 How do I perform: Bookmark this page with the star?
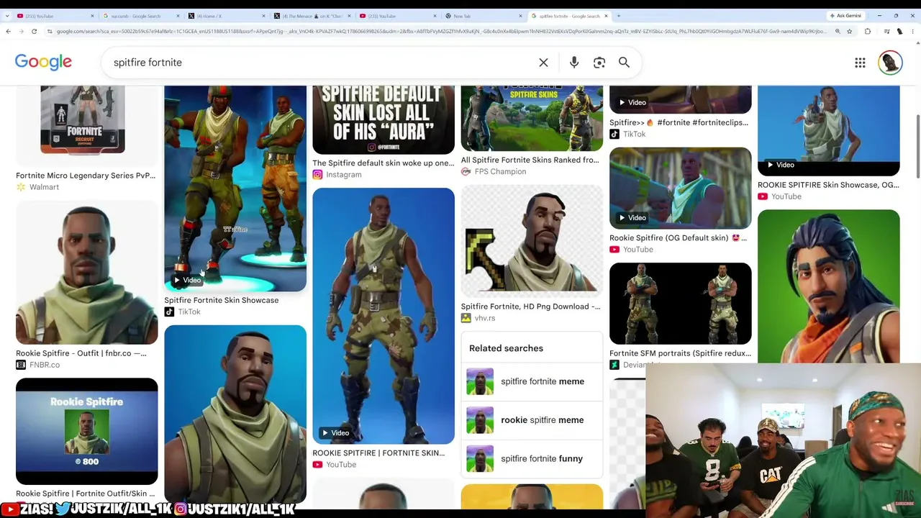pyautogui.click(x=849, y=31)
